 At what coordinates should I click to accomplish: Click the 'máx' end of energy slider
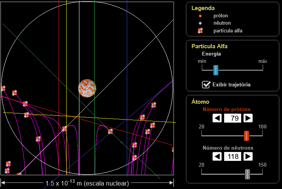(x=263, y=61)
